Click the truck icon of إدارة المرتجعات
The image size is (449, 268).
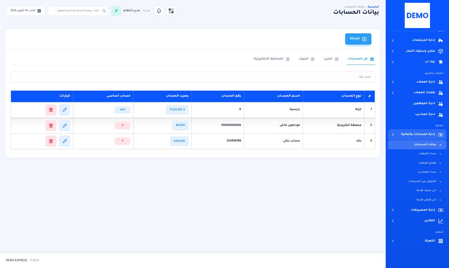coord(441,40)
